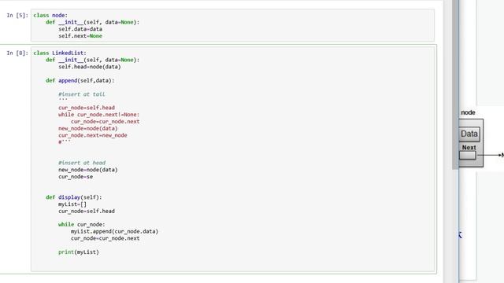Click the 'myList.append(cur_node.data)' line
Screen dimensions: 504x283
pos(115,231)
